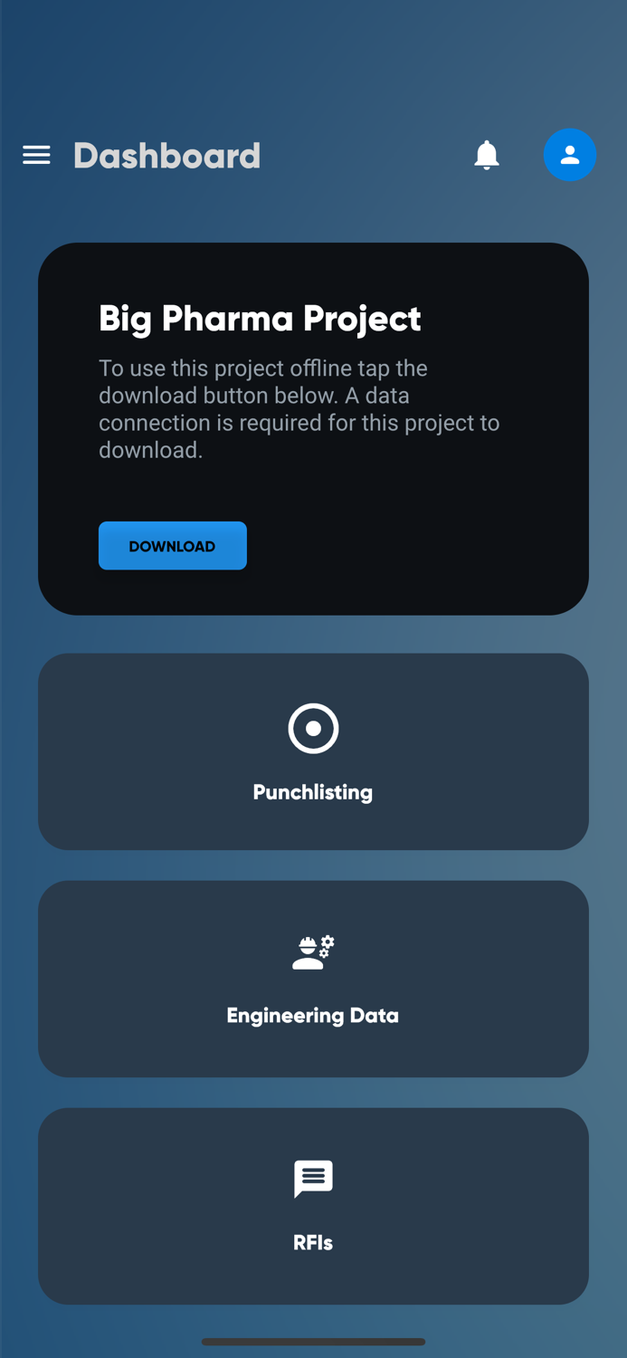The width and height of the screenshot is (627, 1358).
Task: Click the offline download description text
Action: coord(299,409)
